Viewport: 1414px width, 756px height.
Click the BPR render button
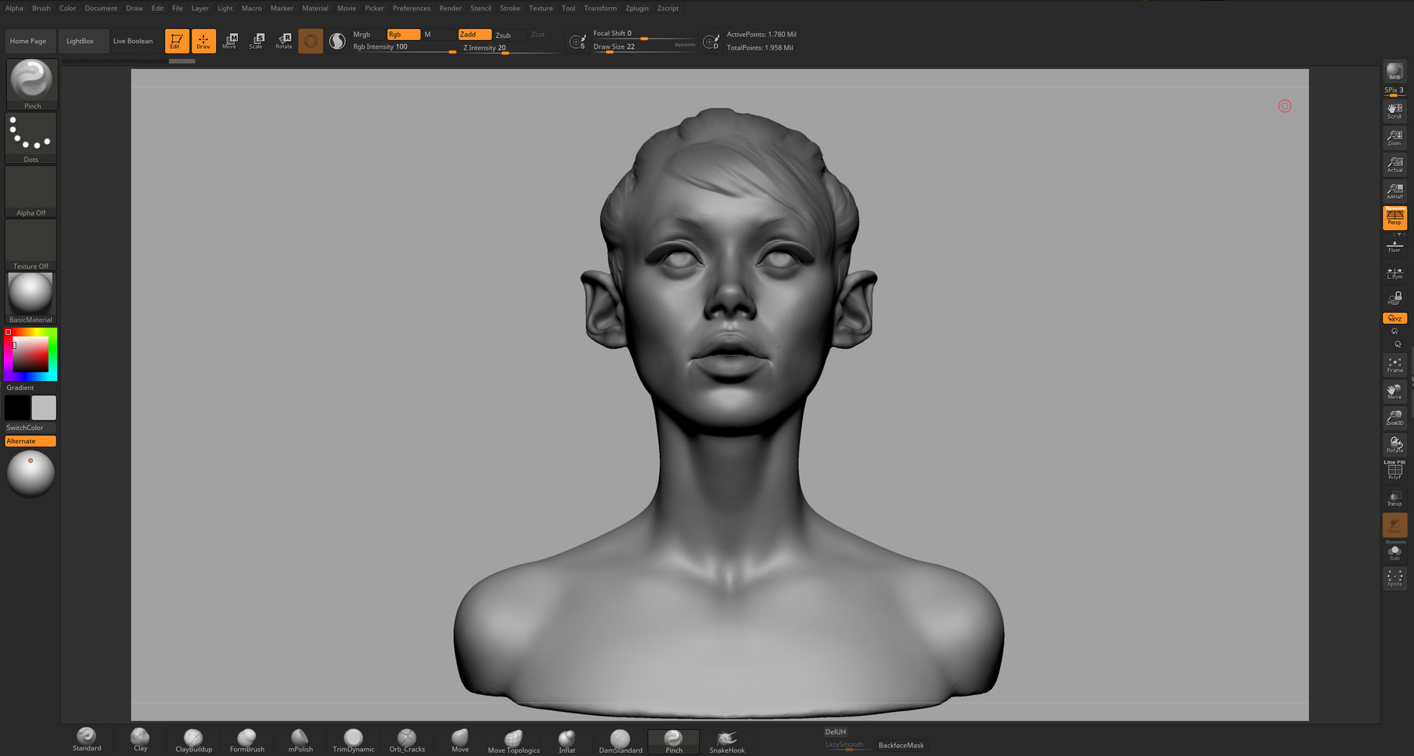1394,72
